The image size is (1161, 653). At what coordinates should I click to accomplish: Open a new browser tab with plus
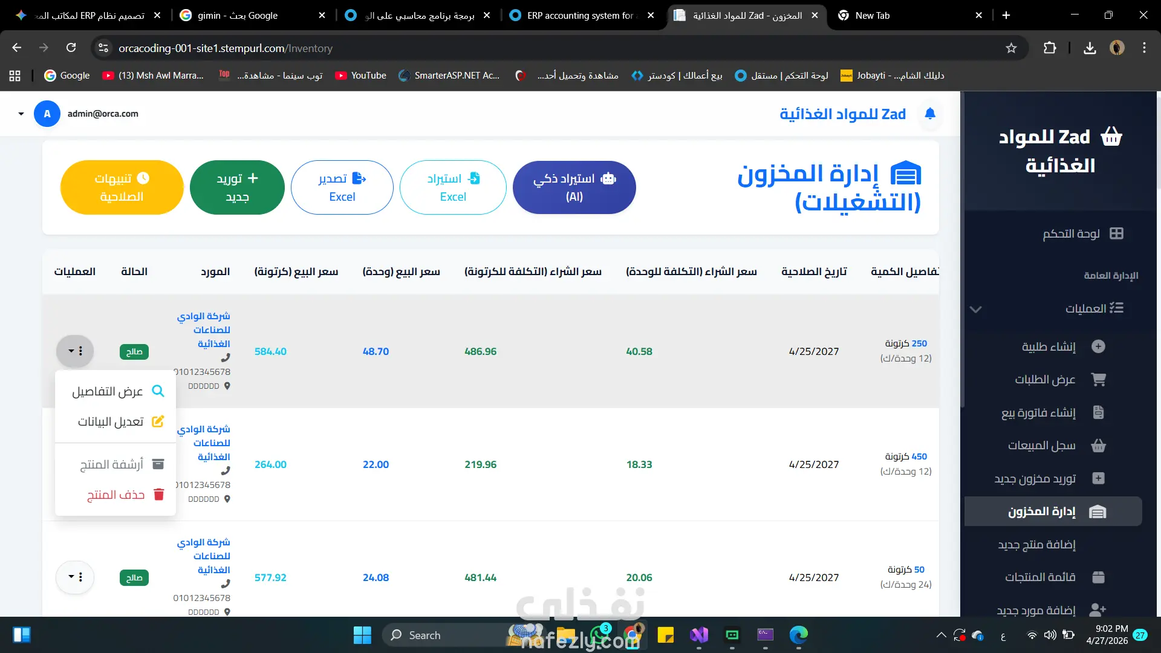[1006, 16]
